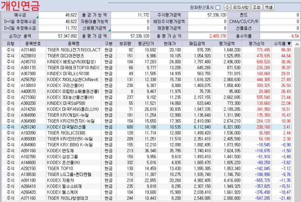This screenshot has height=202, width=301.
Task: Select TIGER TOP10 row
Action: [x=147, y=169]
